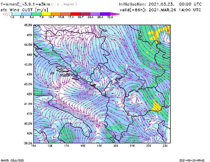Click the 39.5N latitude label
210x162 pixels.
[28, 143]
